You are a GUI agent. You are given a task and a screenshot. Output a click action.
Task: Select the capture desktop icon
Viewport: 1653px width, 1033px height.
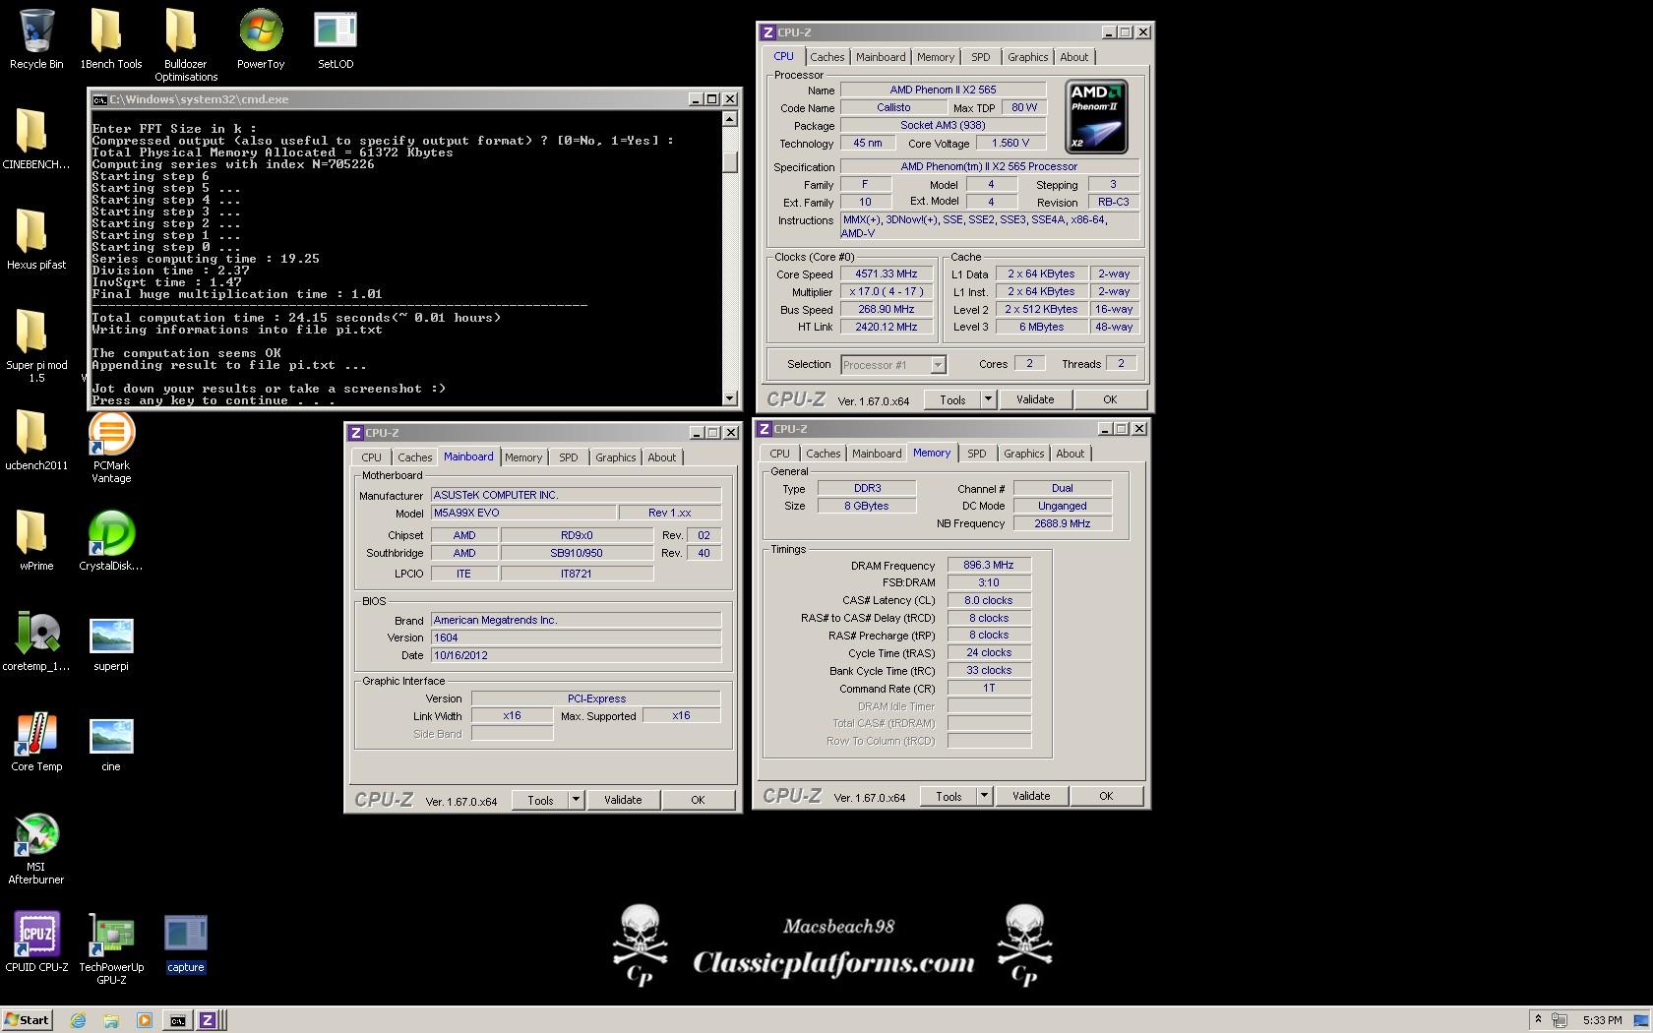[x=185, y=943]
